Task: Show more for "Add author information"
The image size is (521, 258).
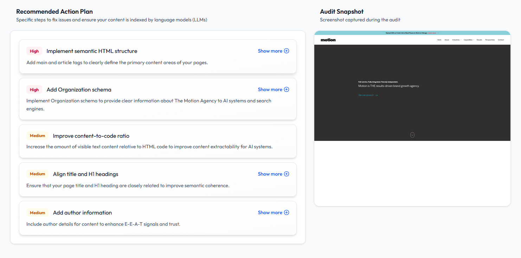Action: pyautogui.click(x=269, y=212)
